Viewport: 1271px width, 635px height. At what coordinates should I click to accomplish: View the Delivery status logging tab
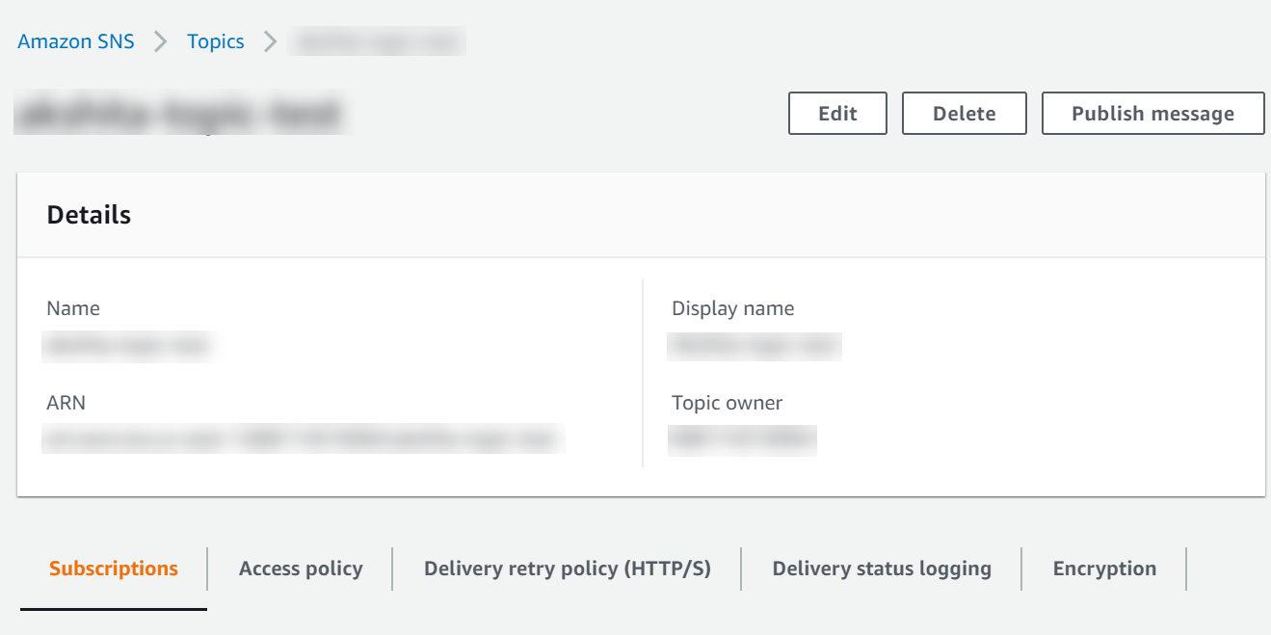[x=881, y=569]
